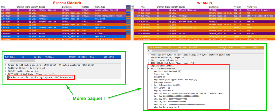Expand Radiotap Header v0, Length 48

coord(5,68)
